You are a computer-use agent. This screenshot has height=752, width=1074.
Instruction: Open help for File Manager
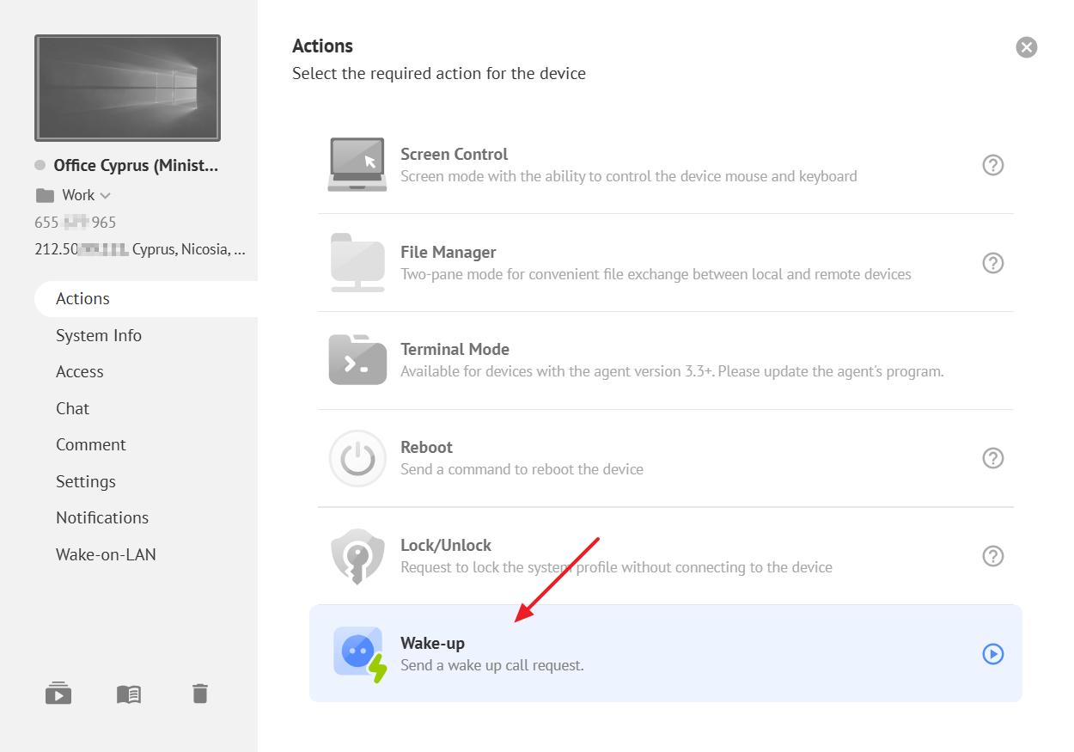coord(992,263)
